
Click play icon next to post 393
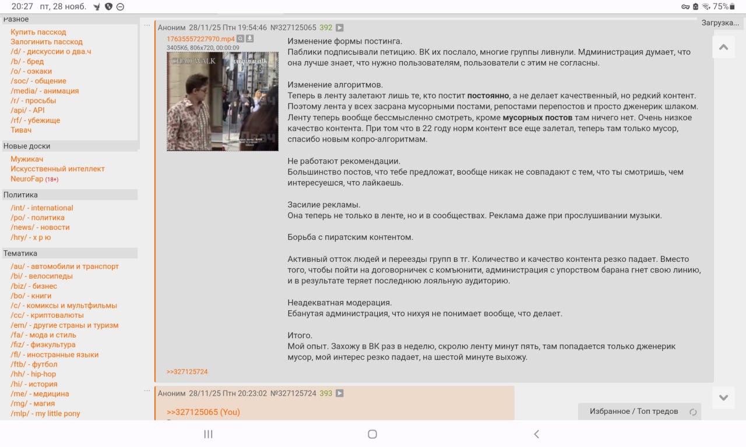tap(340, 393)
